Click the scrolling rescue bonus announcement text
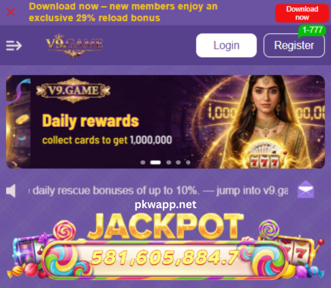Viewport: 331px width, 288px height. point(158,190)
